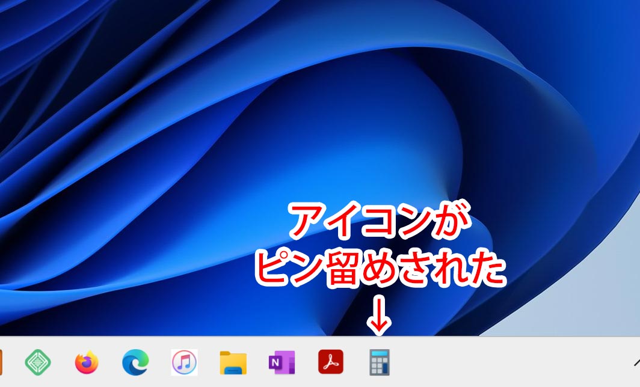Screen dimensions: 640x387
Task: Click taskbar gap between Acrobat and Calculator
Action: pyautogui.click(x=355, y=362)
